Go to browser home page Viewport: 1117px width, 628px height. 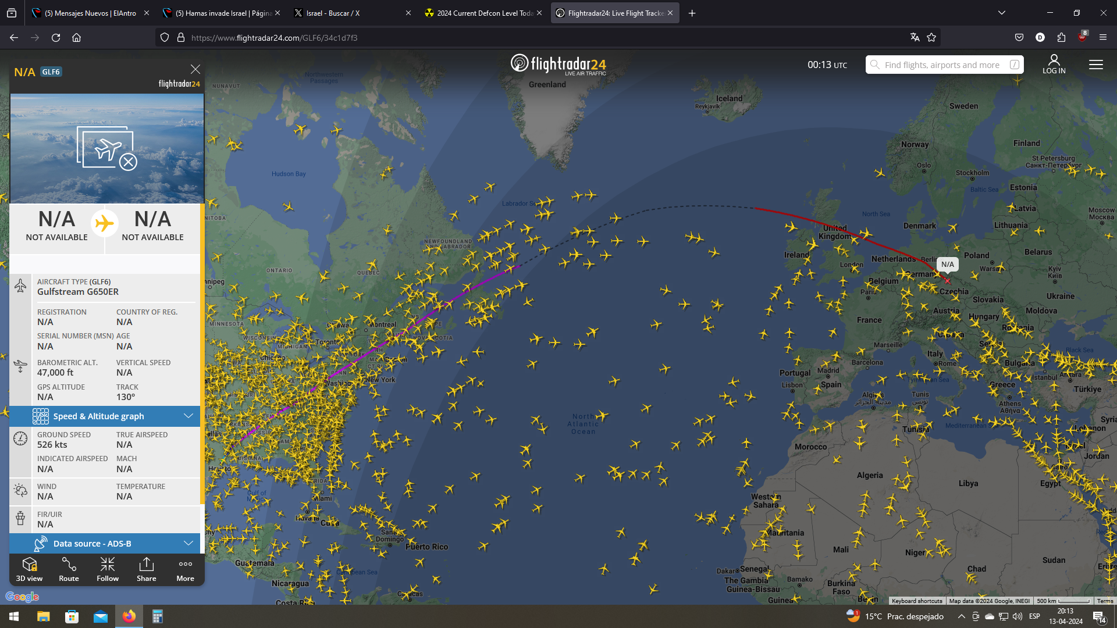76,37
